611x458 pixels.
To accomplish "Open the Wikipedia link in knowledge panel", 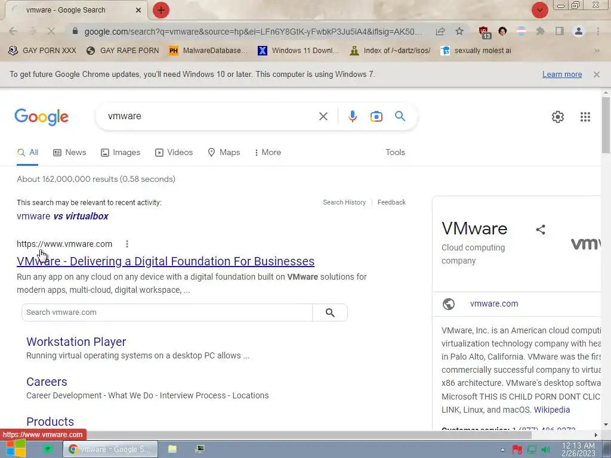I will coord(552,410).
